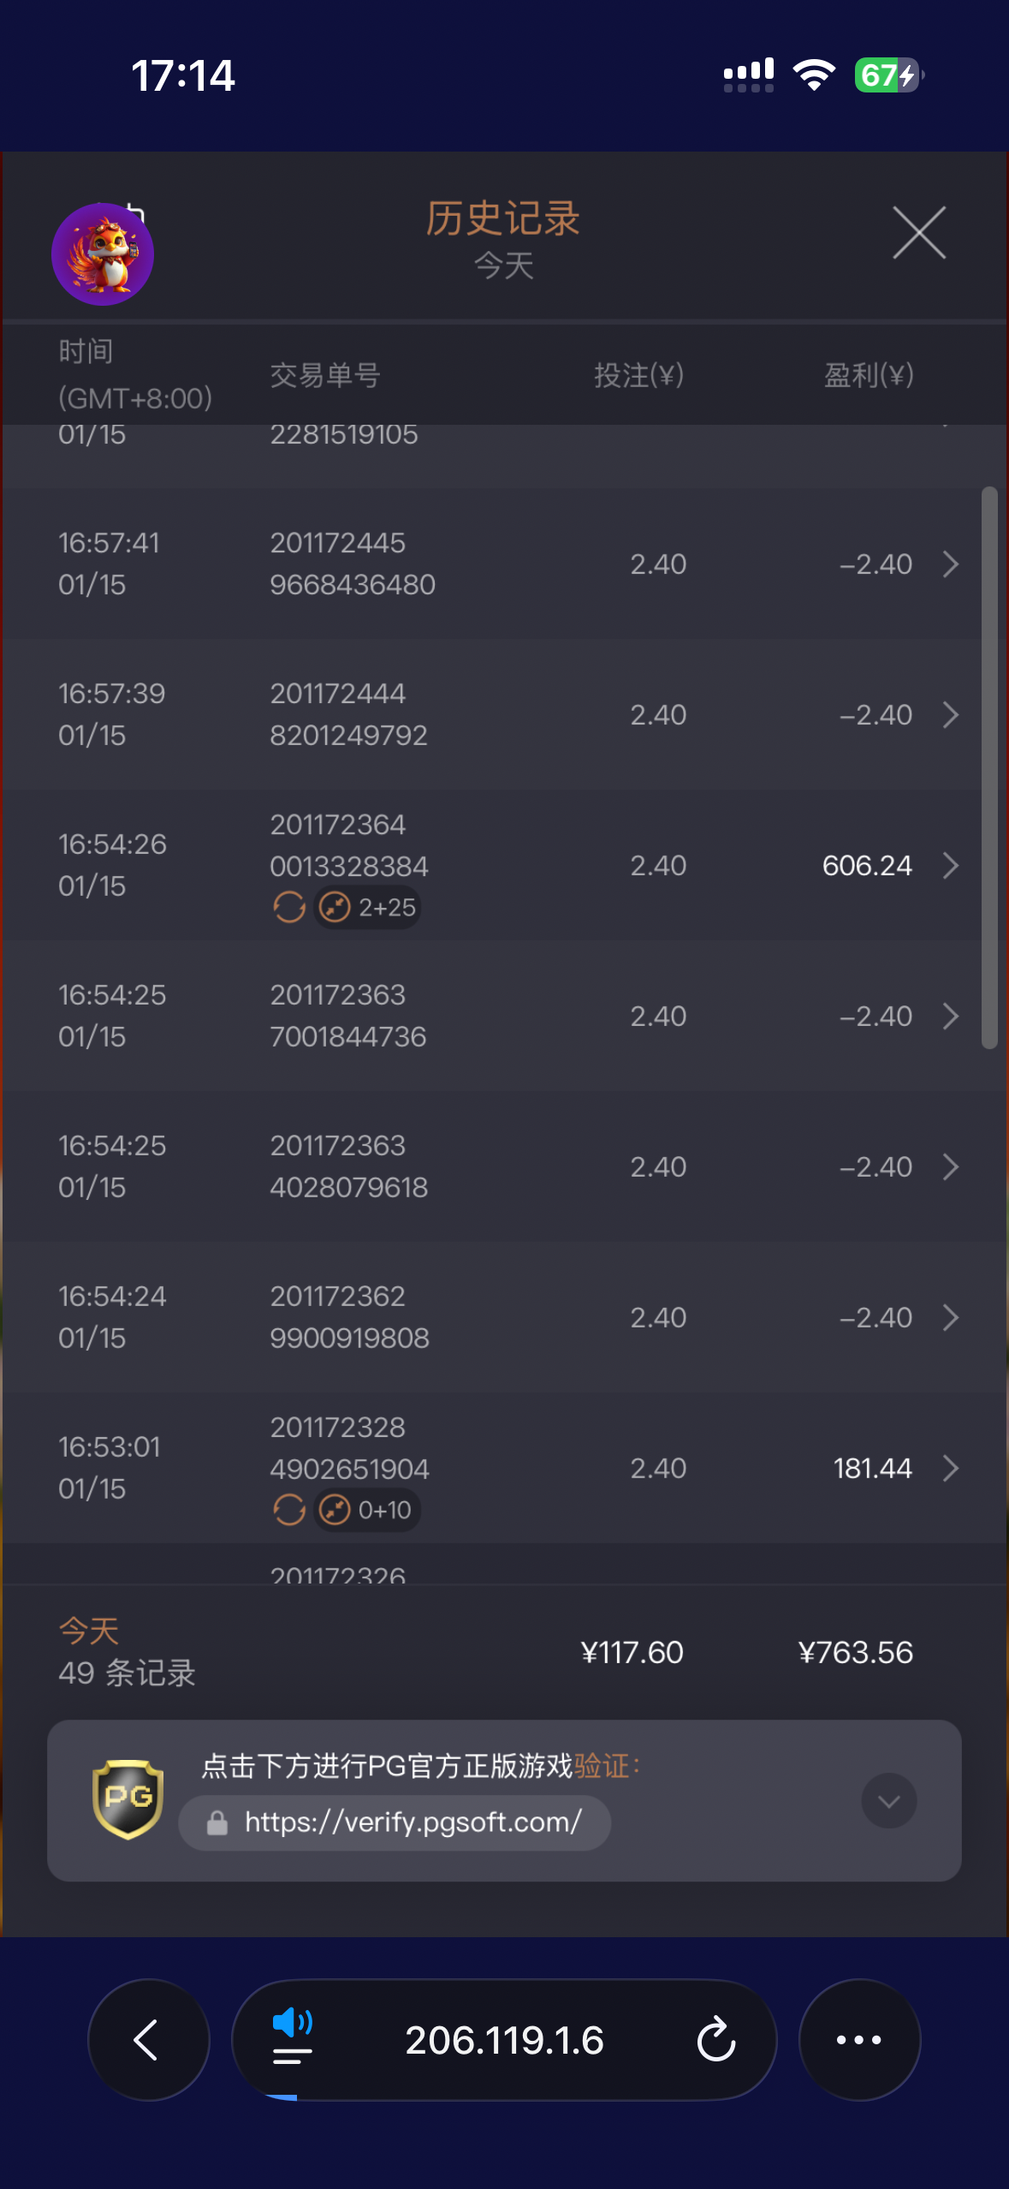This screenshot has height=2189, width=1009.
Task: Tap the phoenix game avatar icon
Action: point(103,254)
